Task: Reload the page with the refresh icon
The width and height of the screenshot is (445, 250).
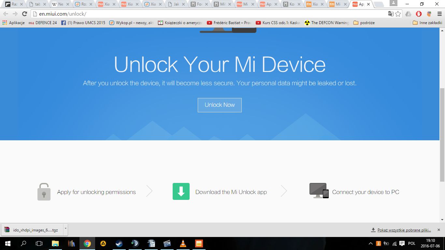Action: (x=24, y=14)
